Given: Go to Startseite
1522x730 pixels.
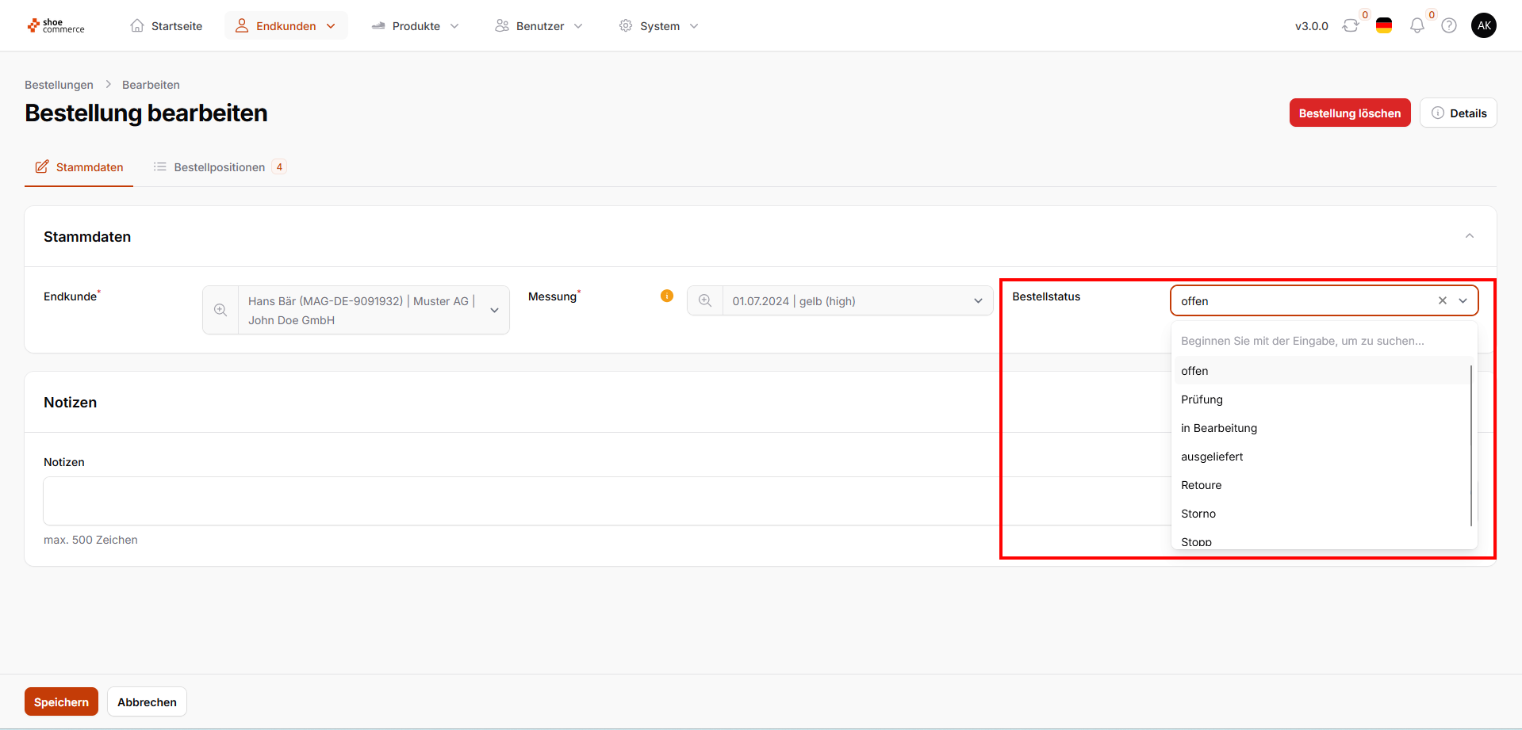Looking at the screenshot, I should 167,26.
